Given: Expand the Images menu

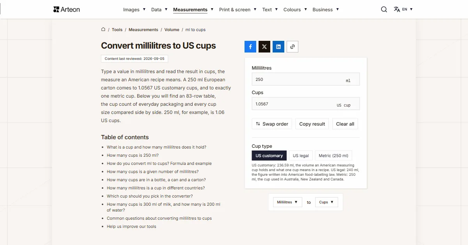Looking at the screenshot, I should point(134,9).
